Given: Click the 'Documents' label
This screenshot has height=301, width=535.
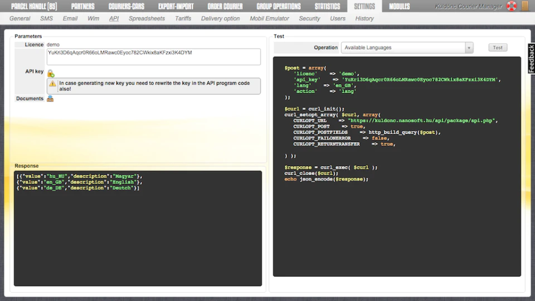Looking at the screenshot, I should [30, 99].
